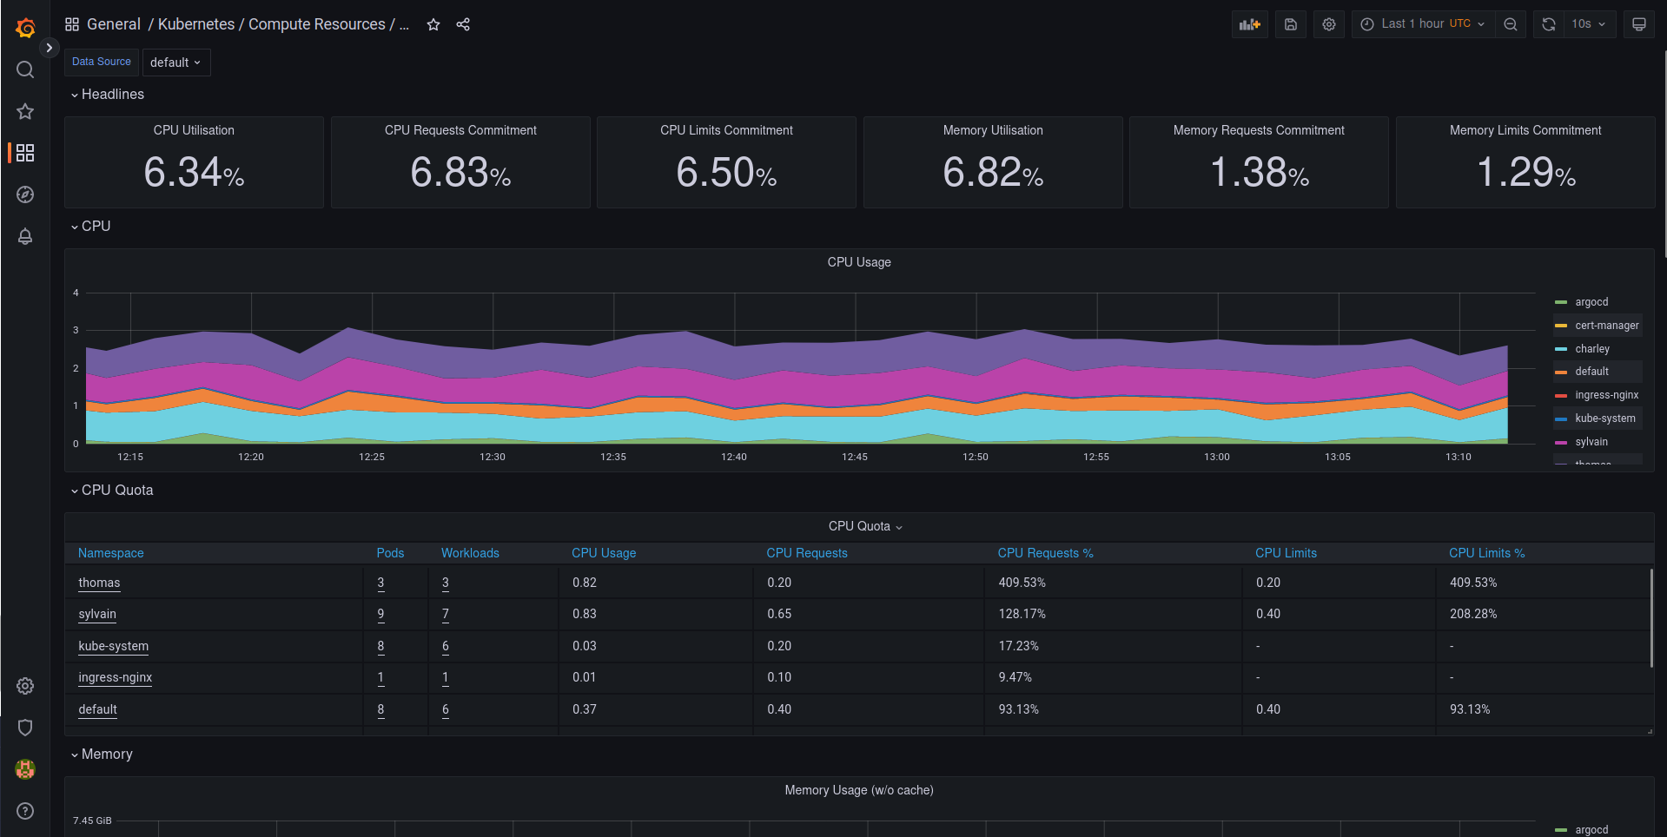This screenshot has height=837, width=1667.
Task: Open the Alerting bell icon
Action: (x=25, y=236)
